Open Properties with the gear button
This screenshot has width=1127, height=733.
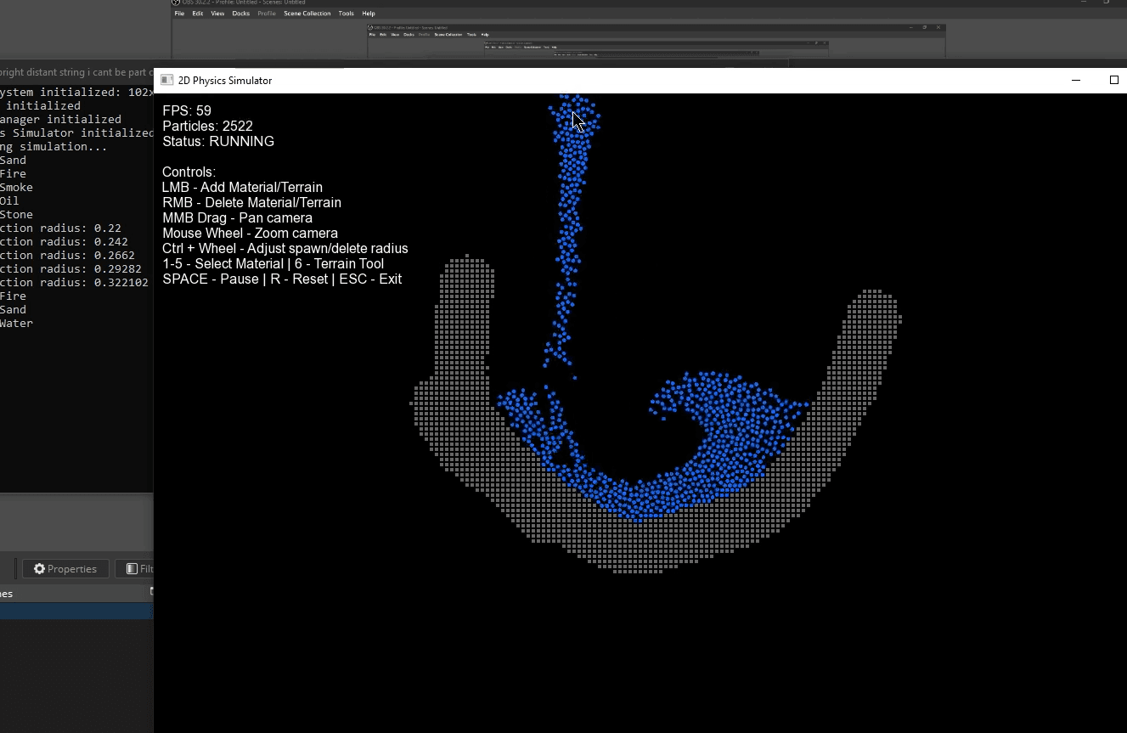[x=65, y=568]
